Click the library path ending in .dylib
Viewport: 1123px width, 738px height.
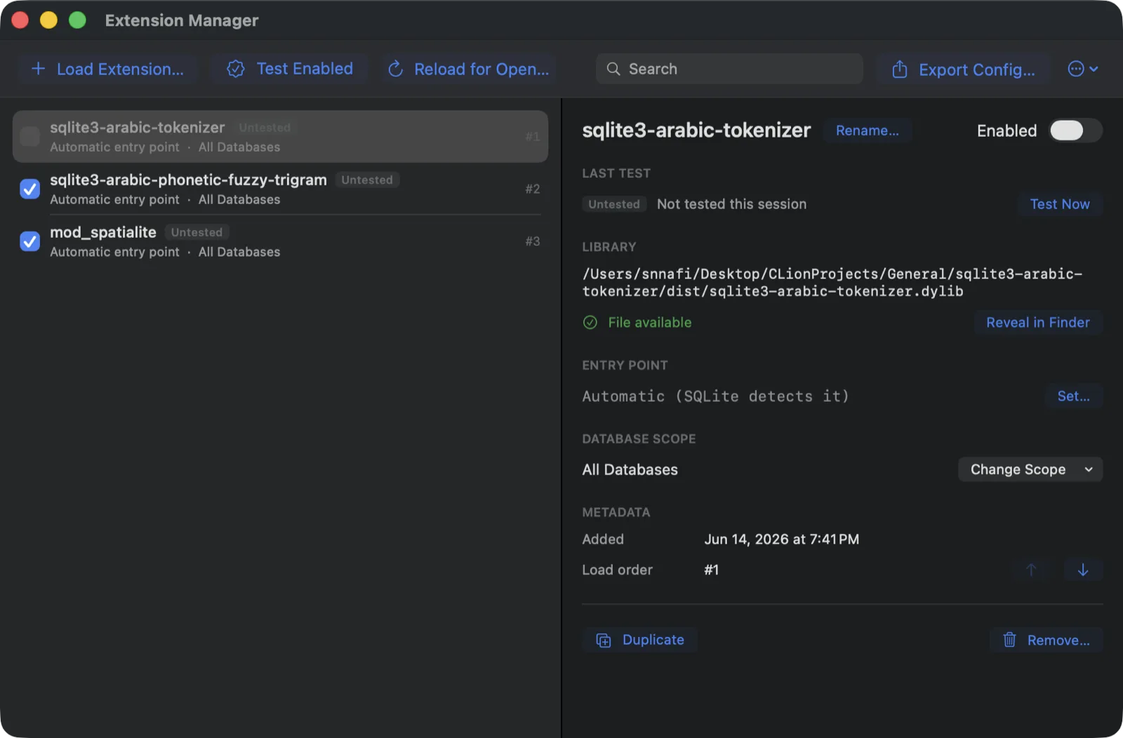pyautogui.click(x=832, y=282)
